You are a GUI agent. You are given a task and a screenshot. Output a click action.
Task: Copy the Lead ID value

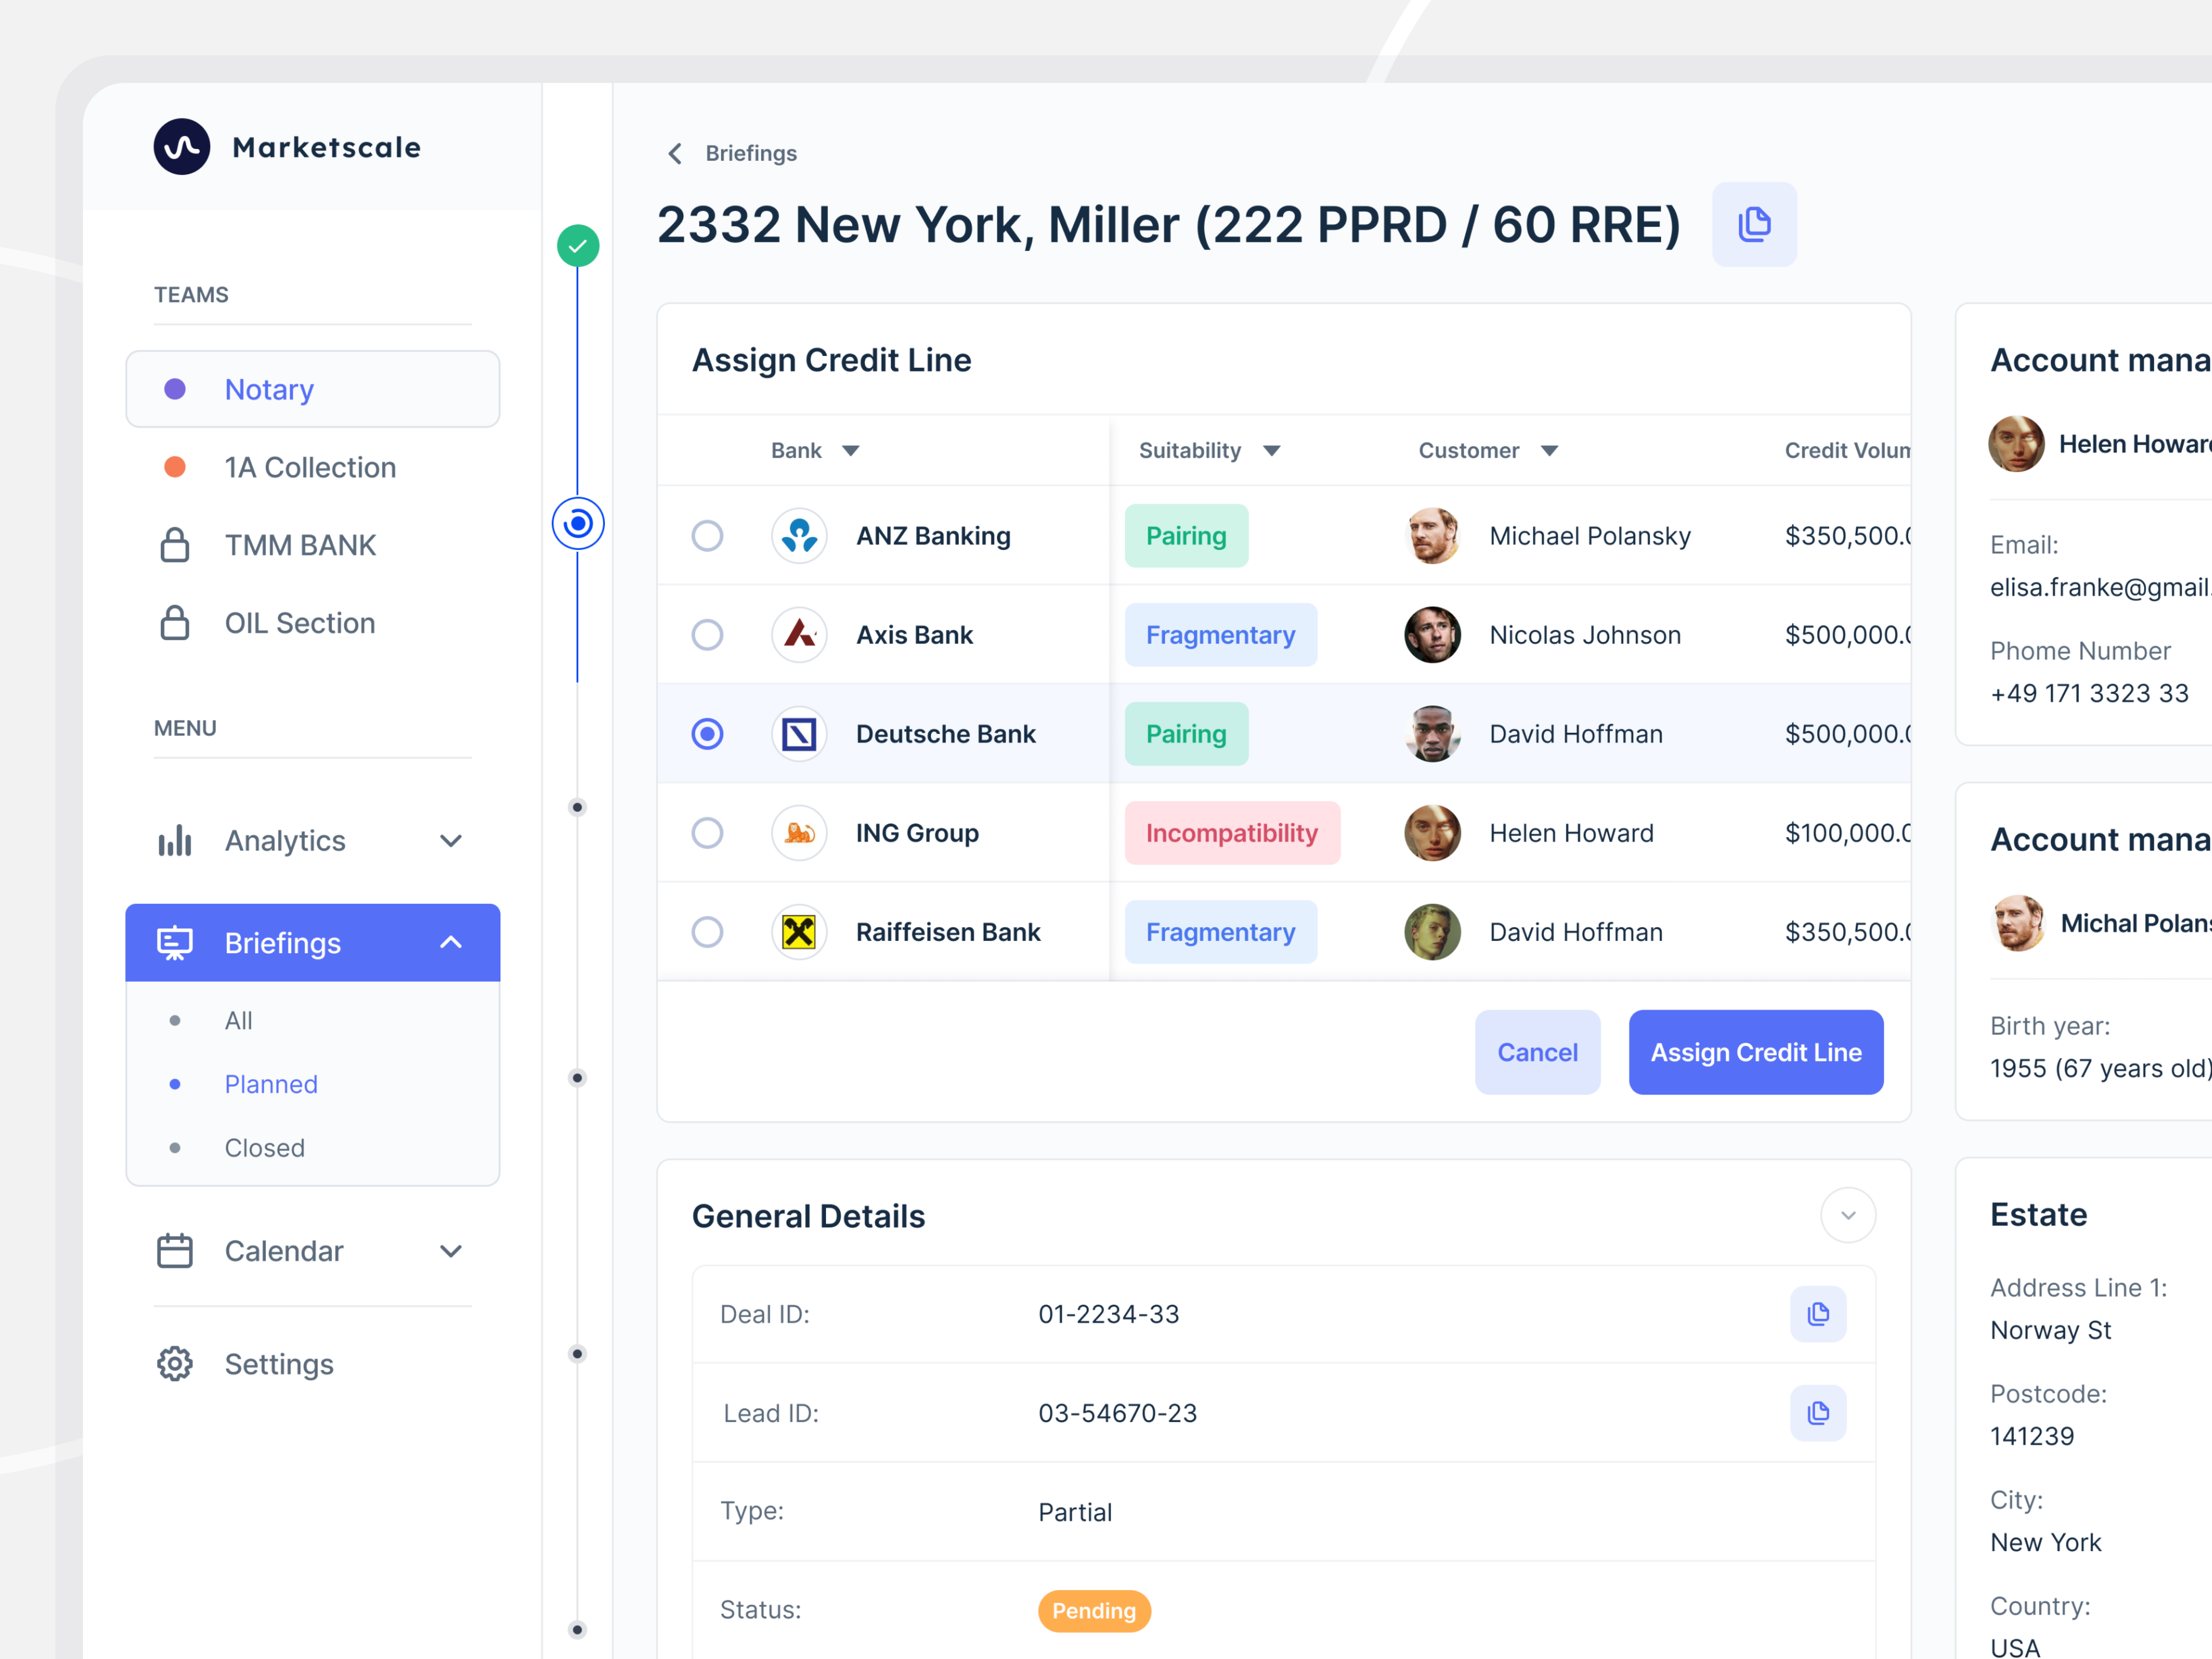pos(1818,1413)
